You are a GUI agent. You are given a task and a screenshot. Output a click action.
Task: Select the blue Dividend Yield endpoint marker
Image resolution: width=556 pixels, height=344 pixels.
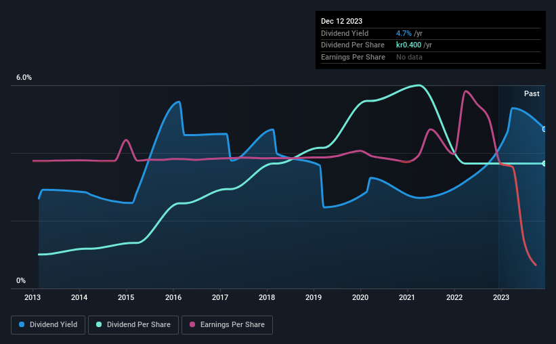(544, 129)
